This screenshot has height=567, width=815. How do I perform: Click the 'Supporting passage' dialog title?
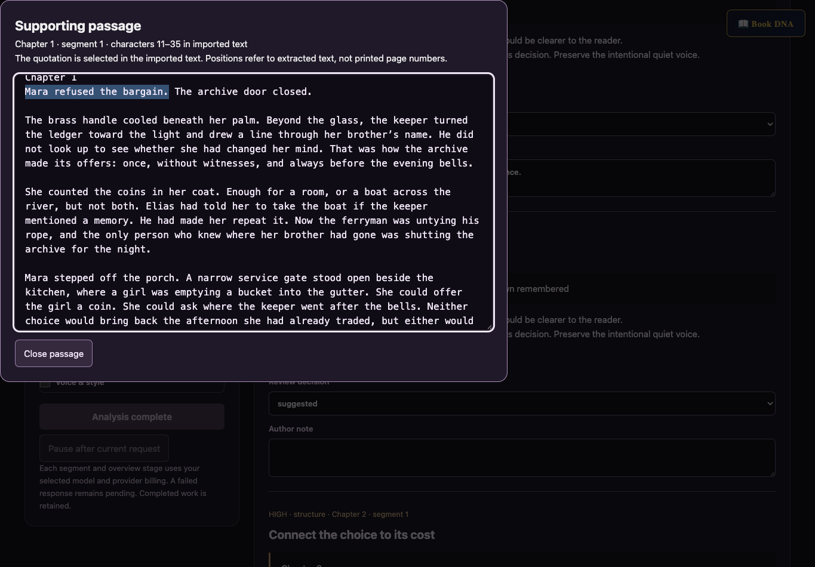[x=78, y=26]
